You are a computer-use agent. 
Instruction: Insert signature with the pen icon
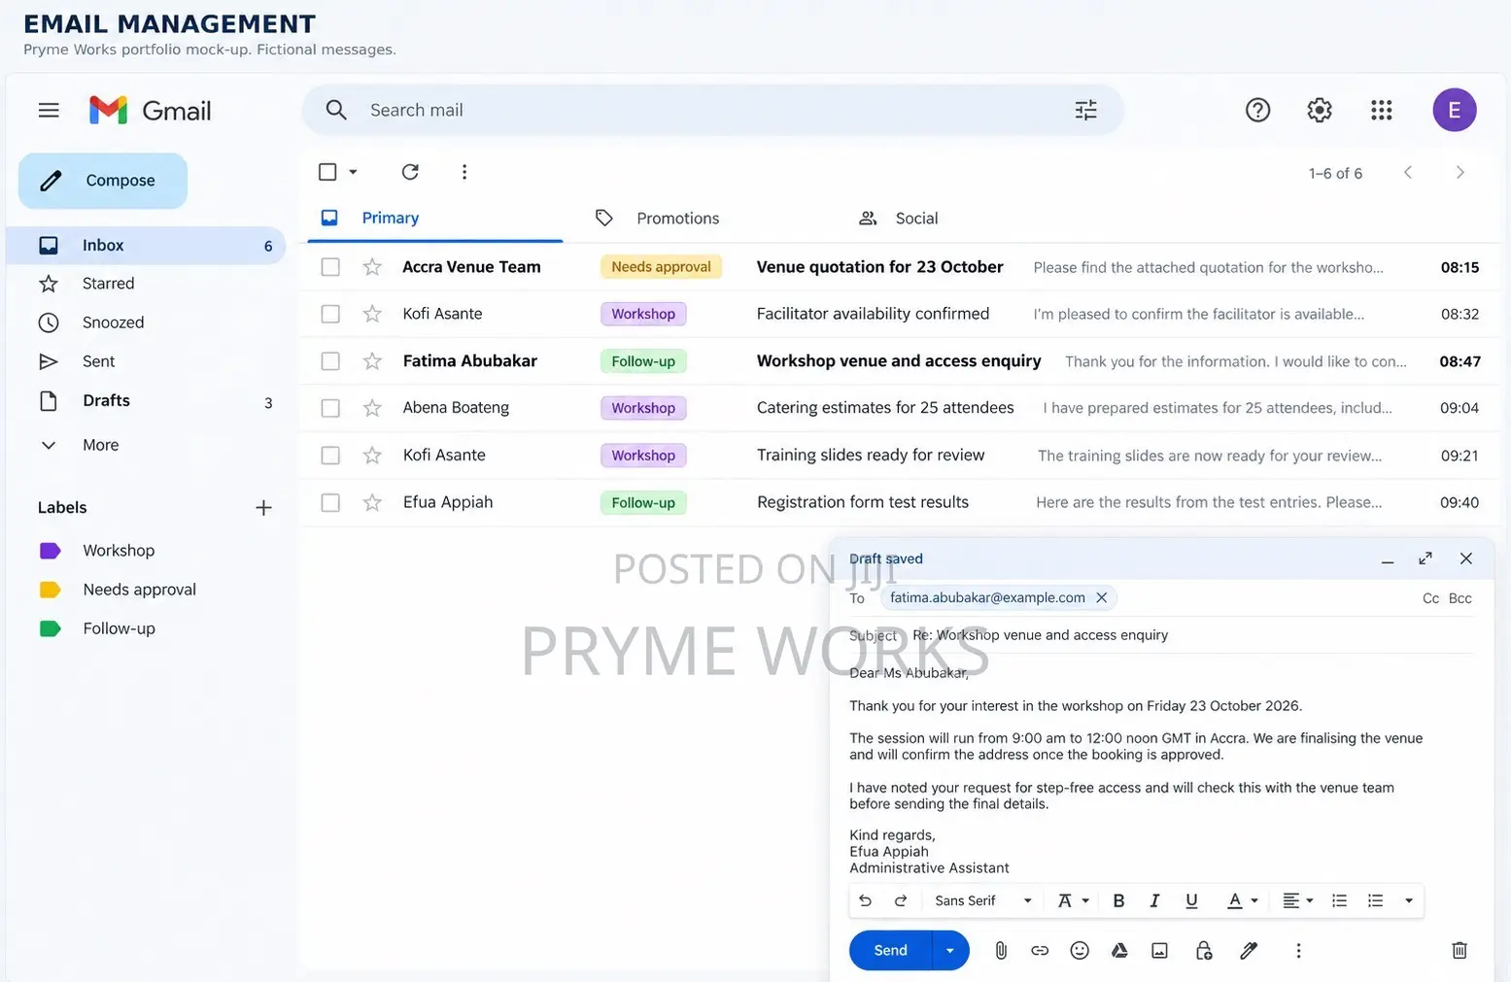pyautogui.click(x=1249, y=951)
